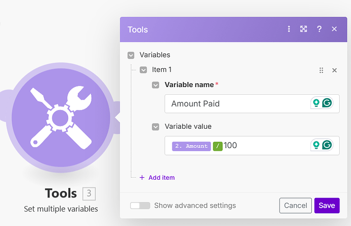
Task: Click the Grammarly icon in Variable name field
Action: point(327,103)
